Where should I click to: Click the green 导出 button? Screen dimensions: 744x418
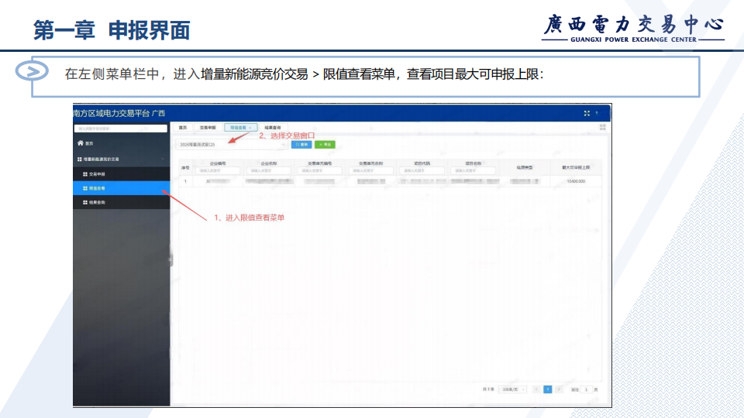pyautogui.click(x=325, y=145)
